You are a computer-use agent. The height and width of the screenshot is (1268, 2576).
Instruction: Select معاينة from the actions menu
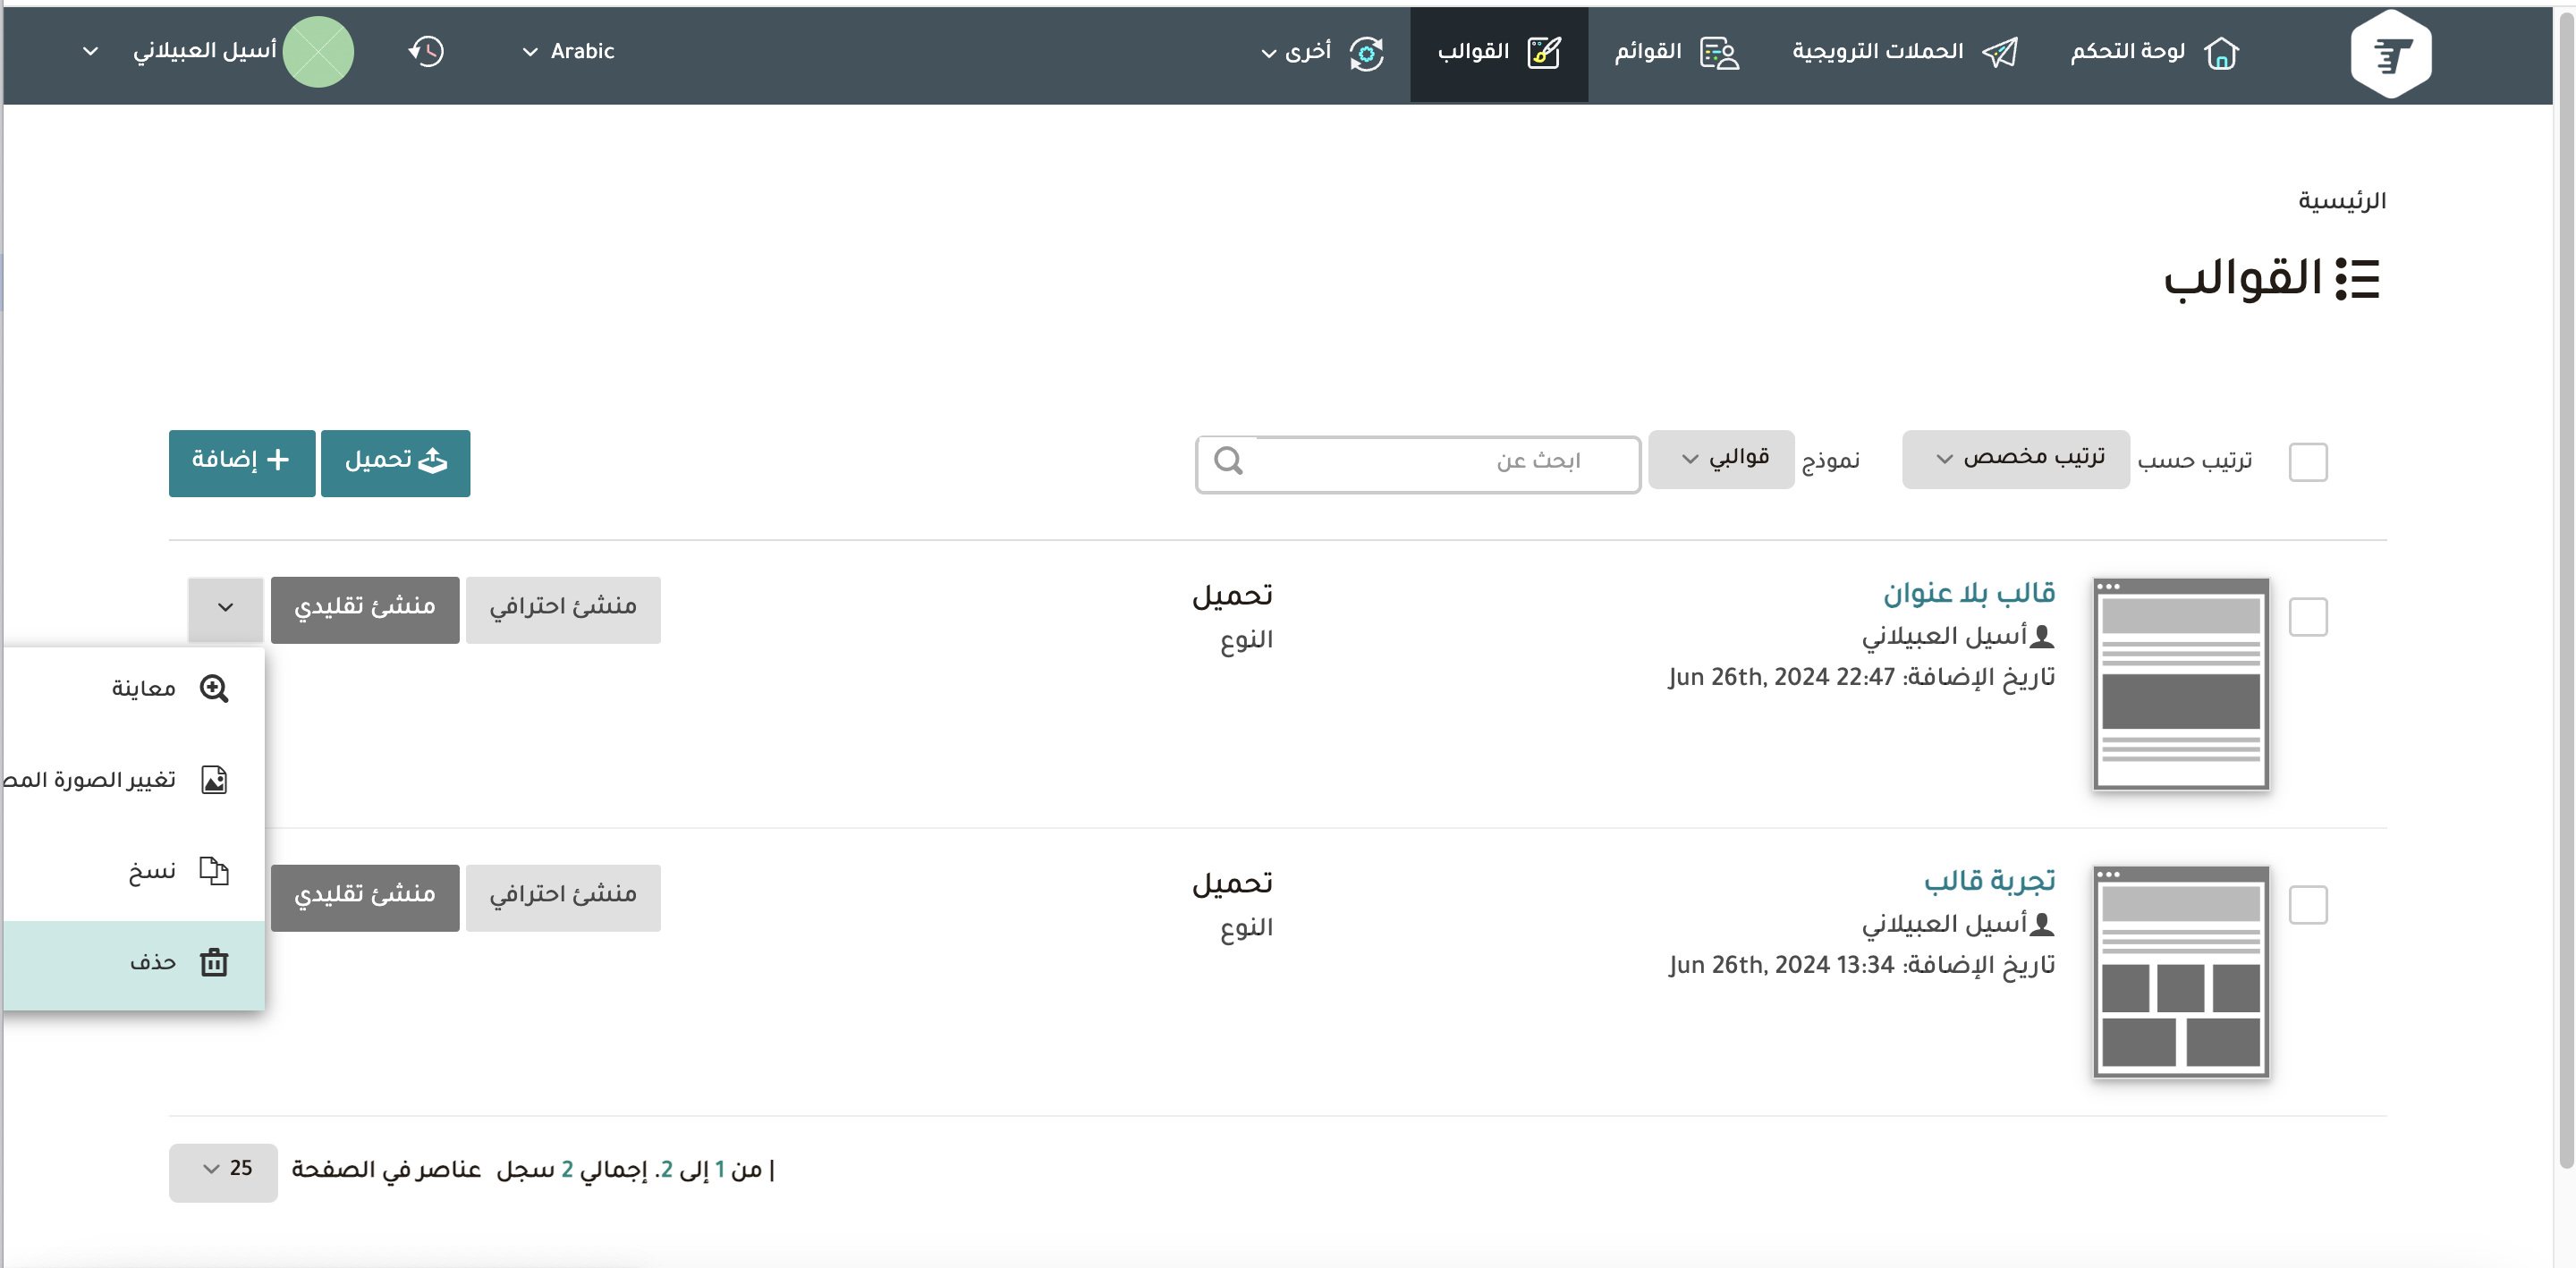point(144,689)
